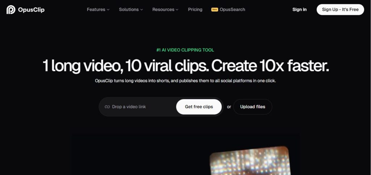The image size is (371, 175).
Task: Open the Features menu
Action: pos(96,9)
